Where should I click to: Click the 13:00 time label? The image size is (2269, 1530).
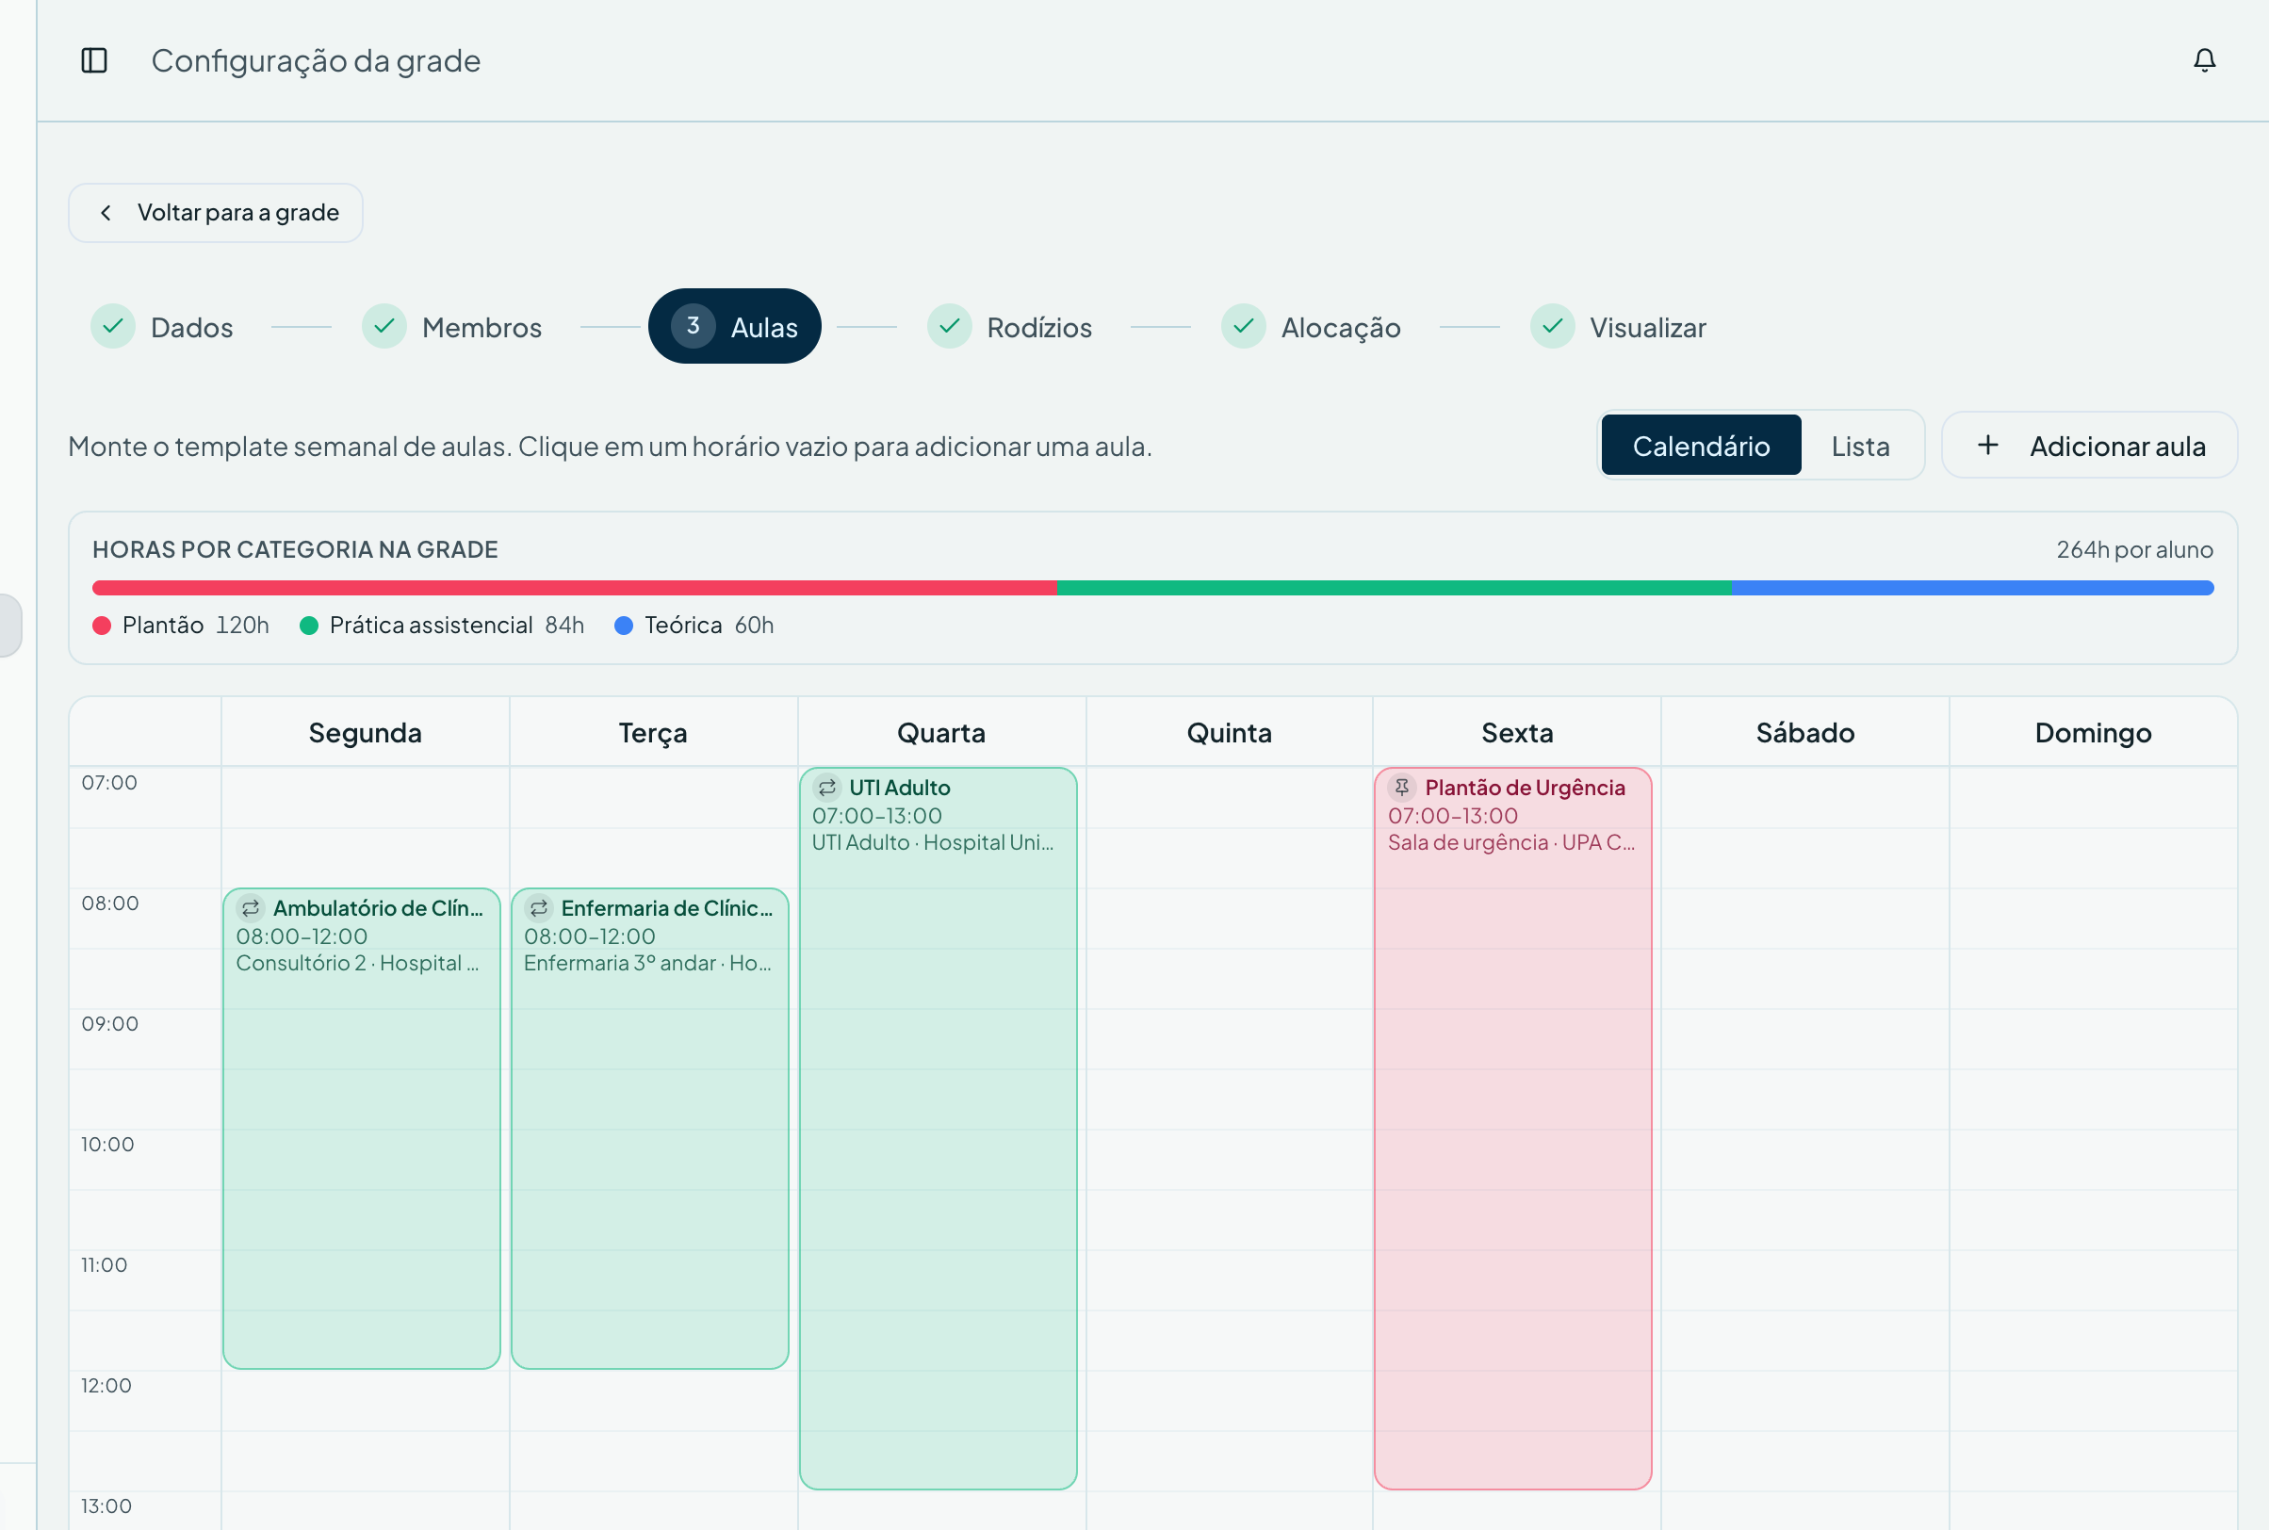coord(106,1506)
